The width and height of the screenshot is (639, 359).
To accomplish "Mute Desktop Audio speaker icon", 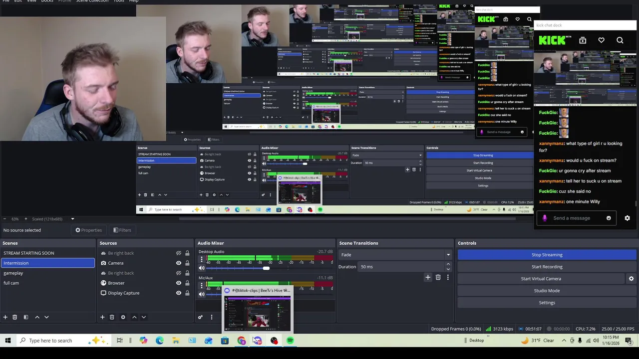I will click(x=202, y=268).
